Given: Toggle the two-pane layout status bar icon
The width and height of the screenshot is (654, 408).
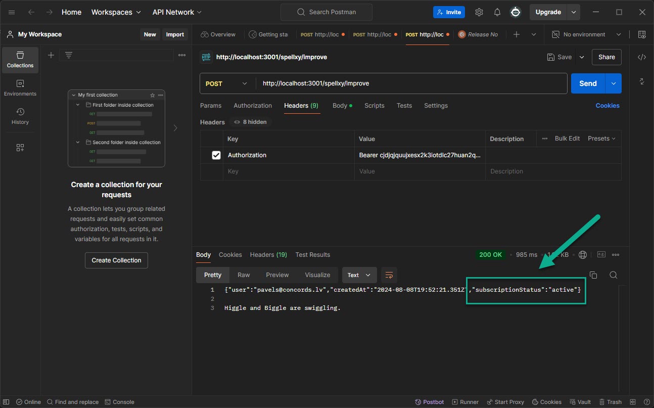Looking at the screenshot, I should (x=632, y=402).
